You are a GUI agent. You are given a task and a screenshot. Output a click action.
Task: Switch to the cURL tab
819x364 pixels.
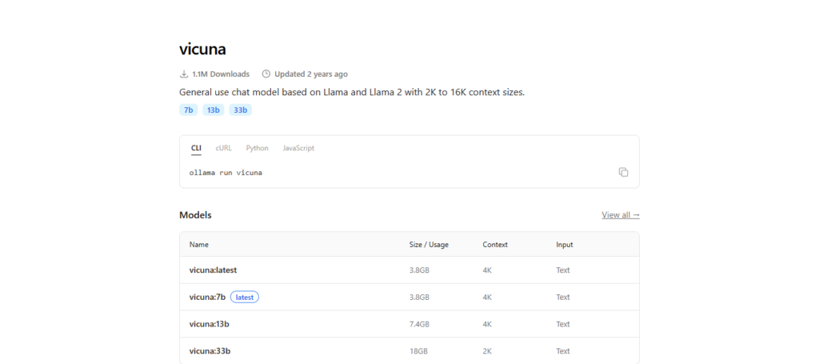tap(224, 148)
